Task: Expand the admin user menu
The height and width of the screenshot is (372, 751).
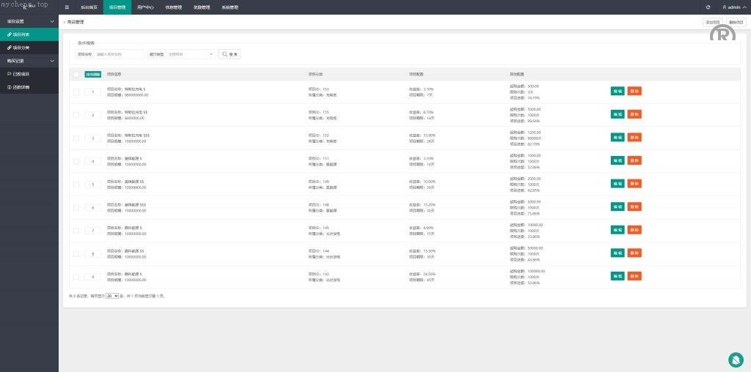Action: coord(733,7)
